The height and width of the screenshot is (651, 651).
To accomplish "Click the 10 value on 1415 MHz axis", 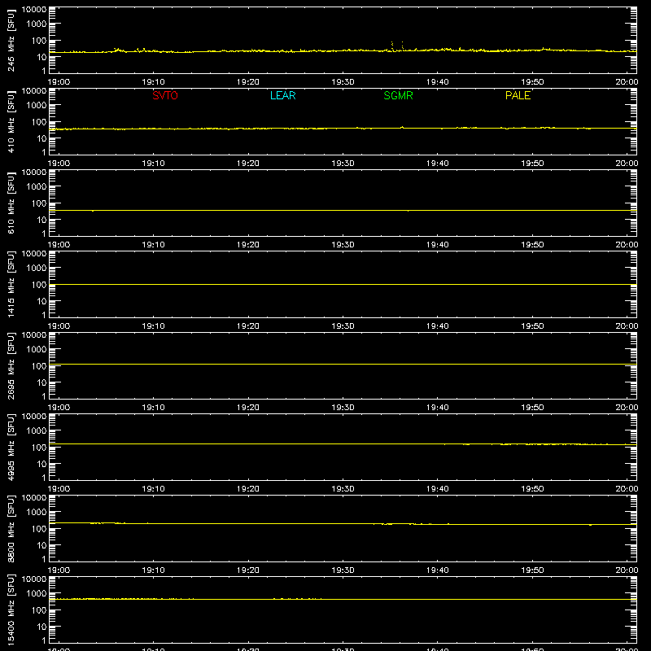I will pos(42,301).
